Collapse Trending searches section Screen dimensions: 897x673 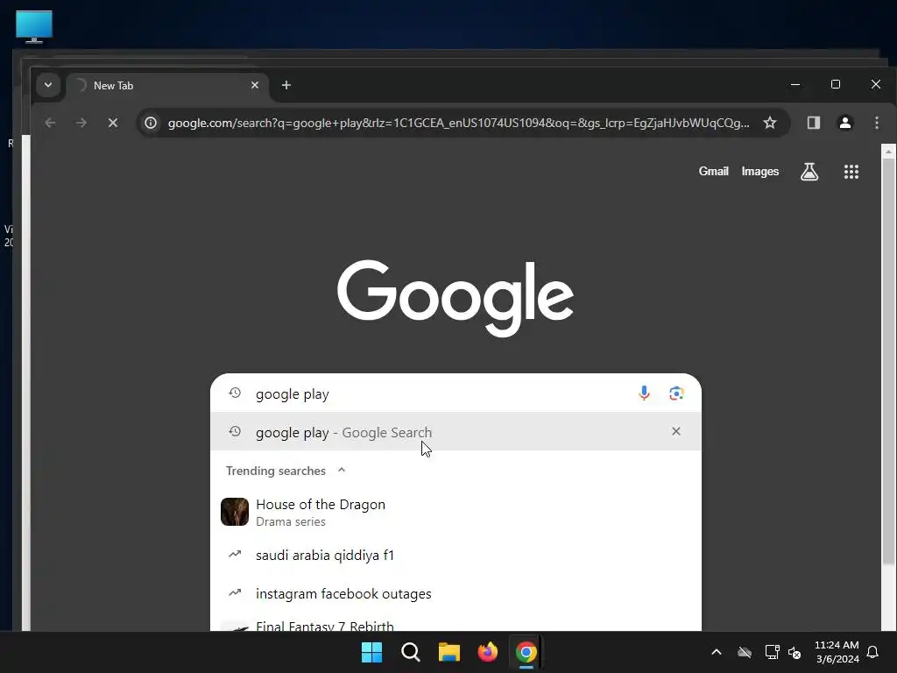coord(342,470)
